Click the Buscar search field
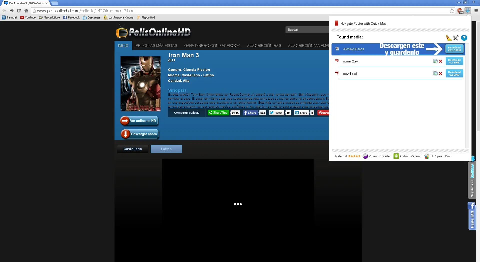Viewport: 480px width, 262px height. [307, 30]
